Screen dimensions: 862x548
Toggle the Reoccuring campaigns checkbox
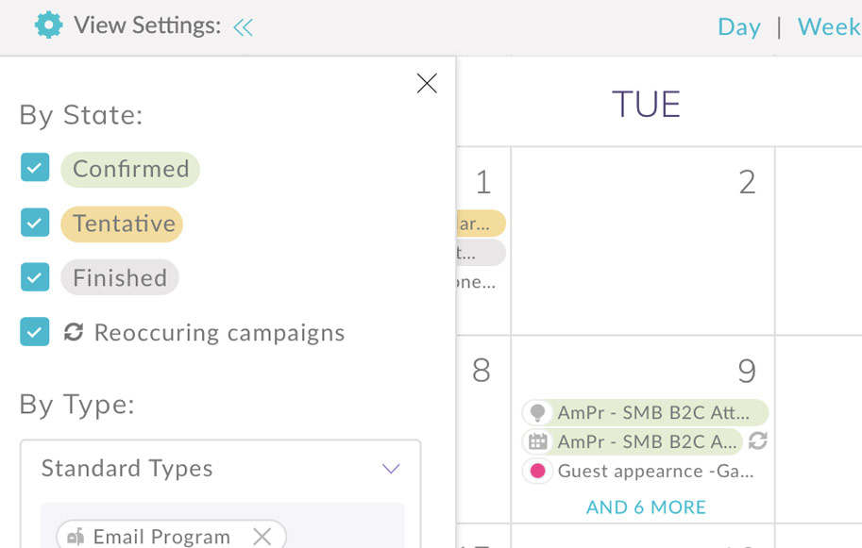point(35,332)
